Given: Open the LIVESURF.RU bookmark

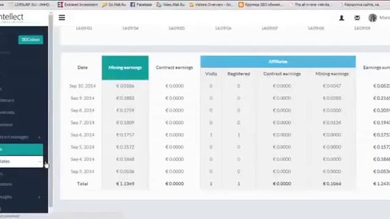Looking at the screenshot, I should [29, 4].
